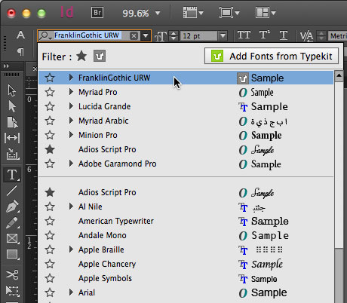Toggle All Caps formatting
Image resolution: width=347 pixels, height=303 pixels.
pos(244,35)
